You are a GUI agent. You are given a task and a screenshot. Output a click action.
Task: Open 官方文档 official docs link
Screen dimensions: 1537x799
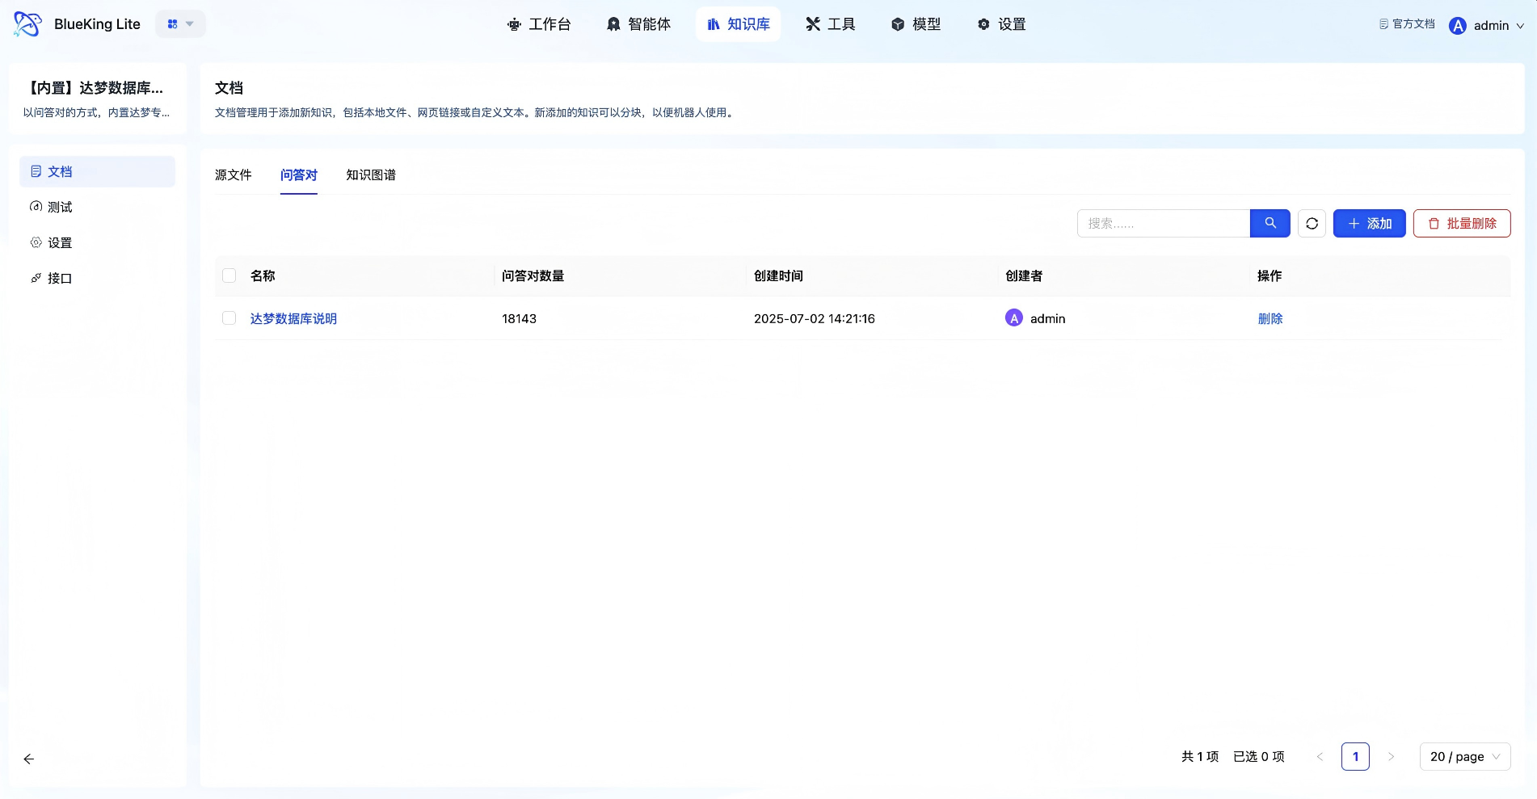[x=1407, y=24]
